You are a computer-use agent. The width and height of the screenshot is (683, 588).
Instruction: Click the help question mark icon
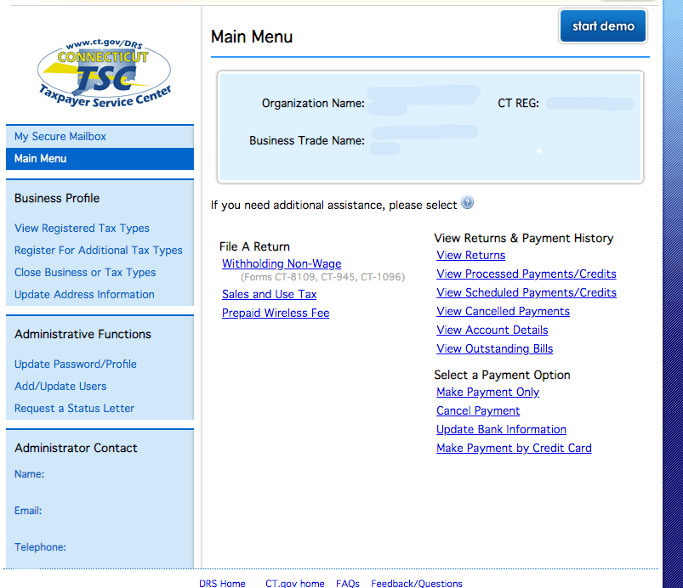point(467,204)
